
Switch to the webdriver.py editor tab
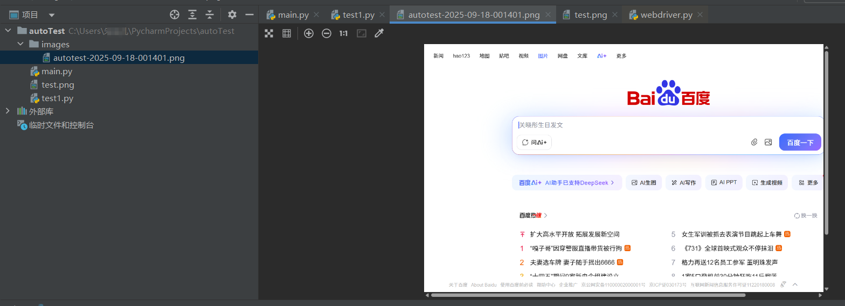[x=666, y=15]
